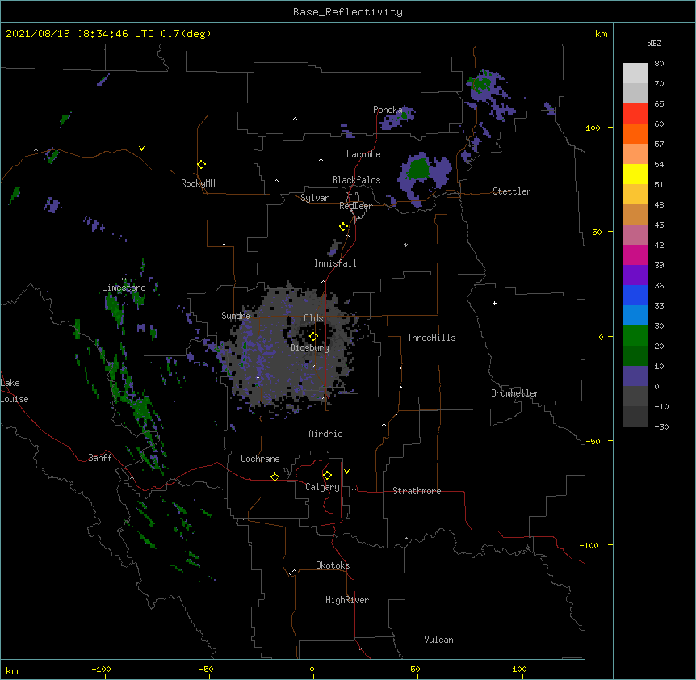696x680 pixels.
Task: Pick the magenta 39-42 dBZ legend swatch
Action: [x=635, y=255]
